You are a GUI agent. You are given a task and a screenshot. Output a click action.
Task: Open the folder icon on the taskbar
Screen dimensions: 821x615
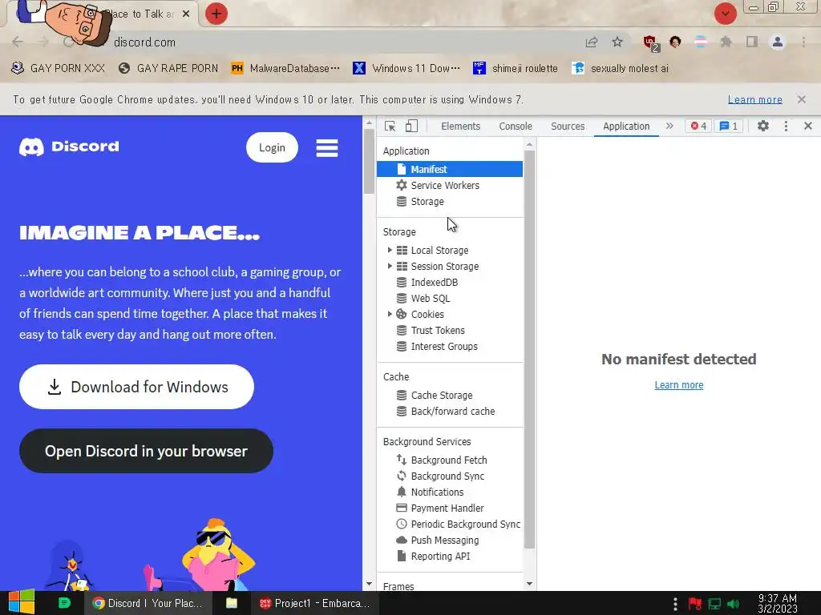(x=232, y=603)
